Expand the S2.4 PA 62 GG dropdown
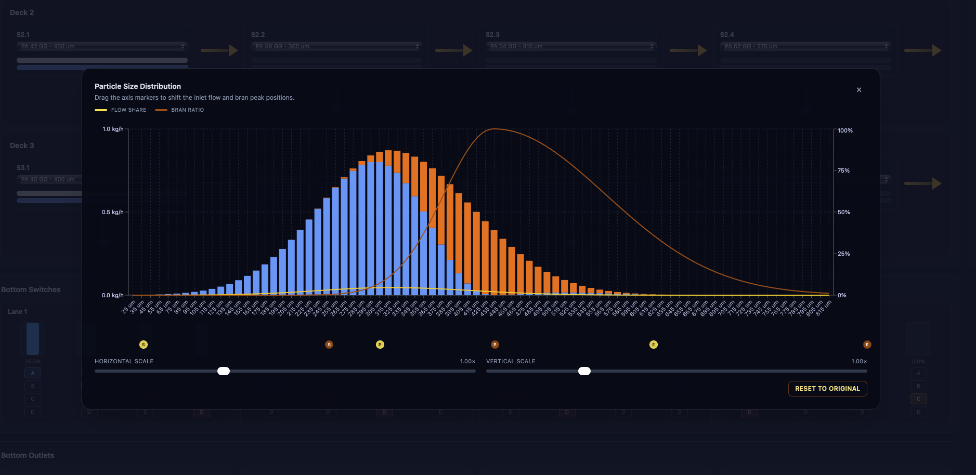 [x=805, y=46]
